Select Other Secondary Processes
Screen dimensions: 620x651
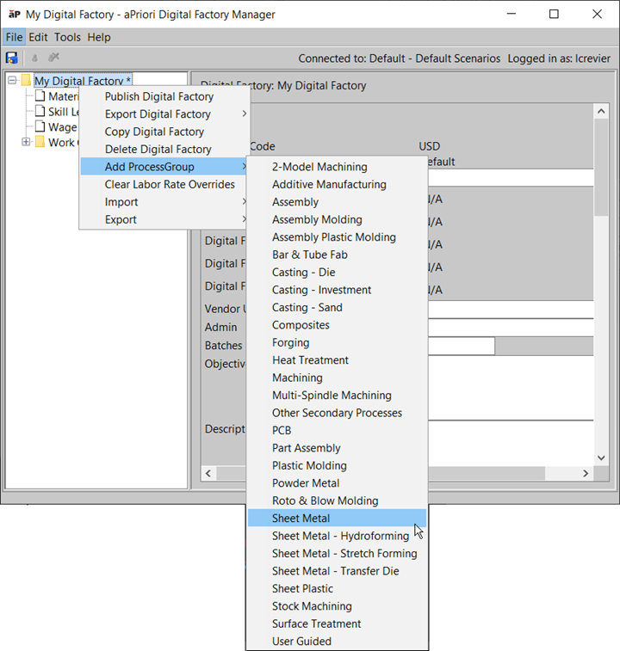337,413
